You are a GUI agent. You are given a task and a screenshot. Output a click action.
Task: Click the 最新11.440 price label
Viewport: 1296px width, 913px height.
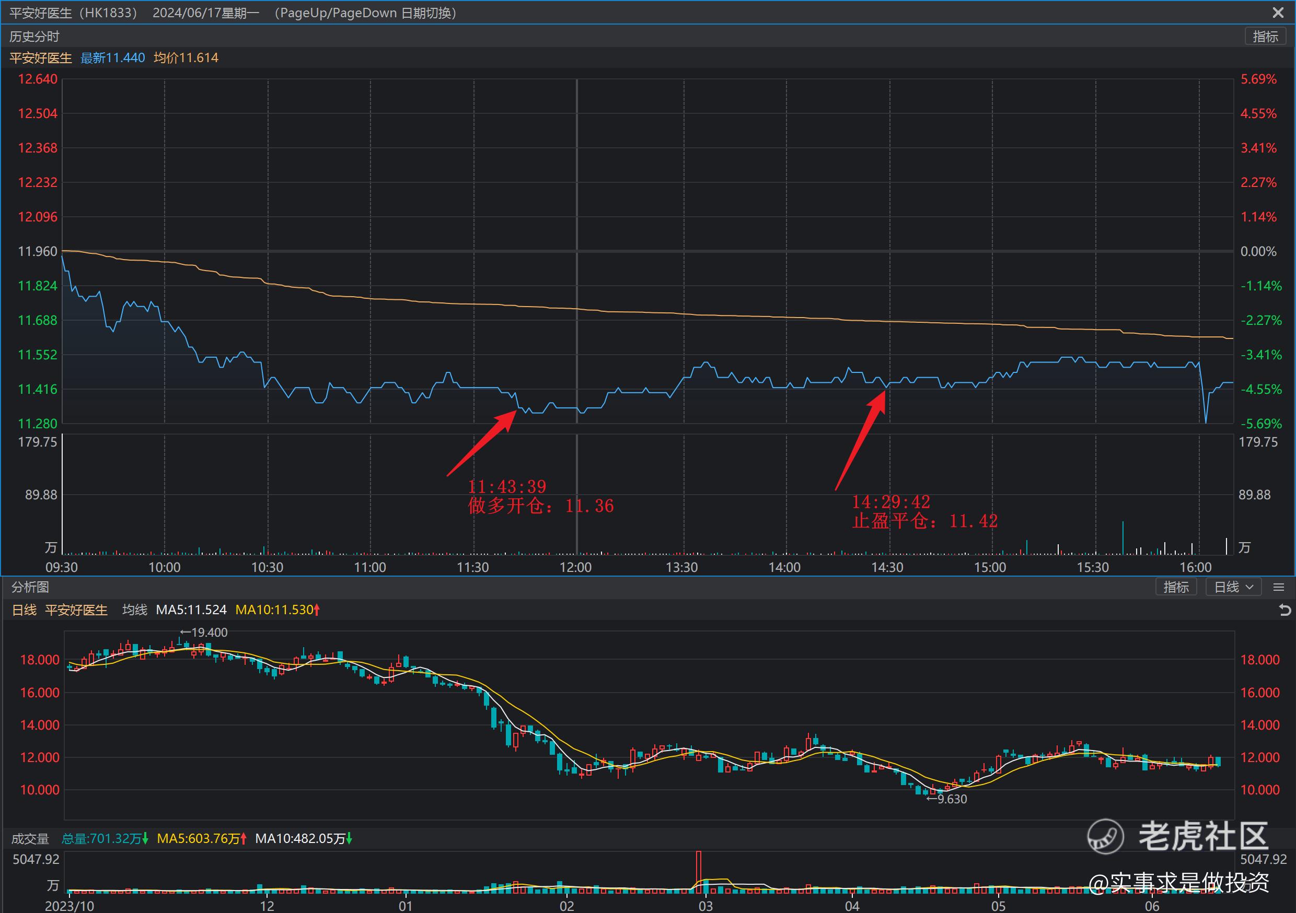[x=112, y=57]
